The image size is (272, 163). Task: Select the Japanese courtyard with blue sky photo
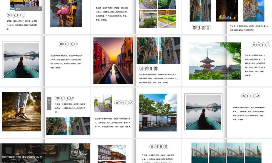pos(158,112)
